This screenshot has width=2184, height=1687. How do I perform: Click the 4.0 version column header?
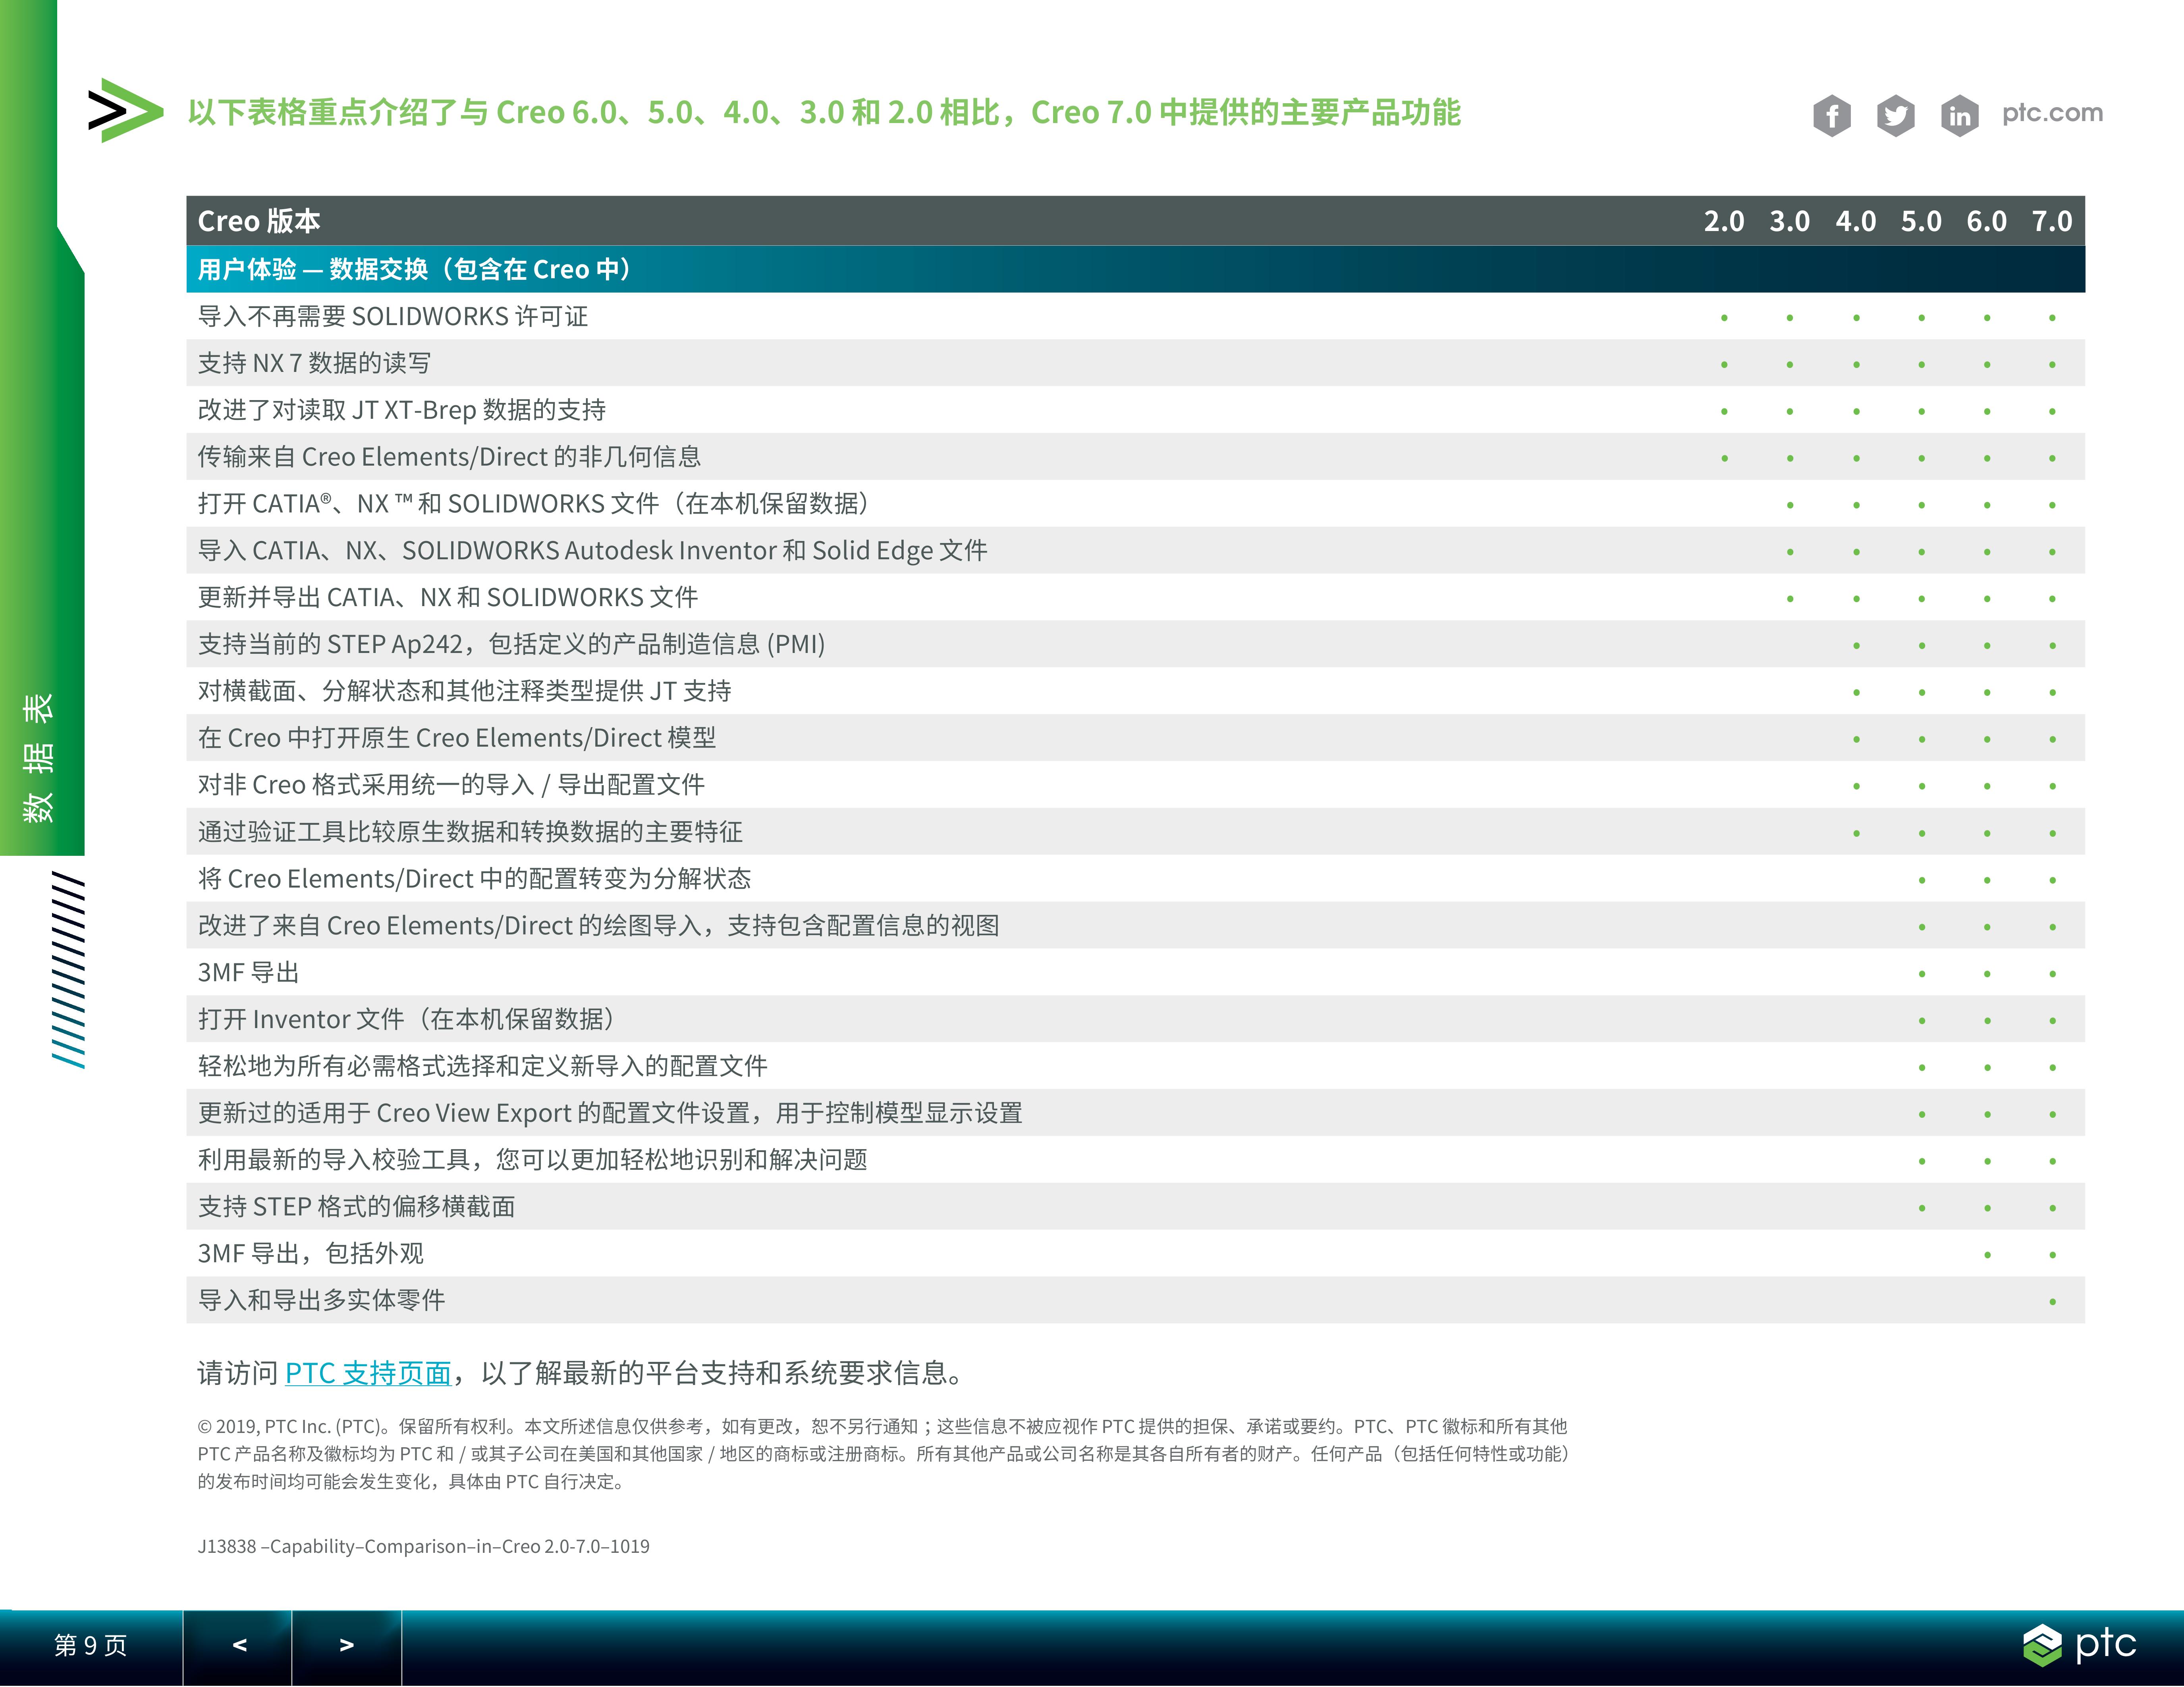click(x=1856, y=221)
